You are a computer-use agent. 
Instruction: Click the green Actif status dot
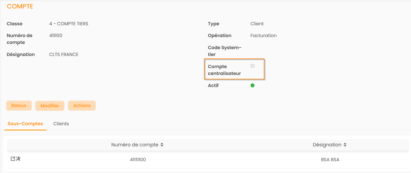[253, 85]
